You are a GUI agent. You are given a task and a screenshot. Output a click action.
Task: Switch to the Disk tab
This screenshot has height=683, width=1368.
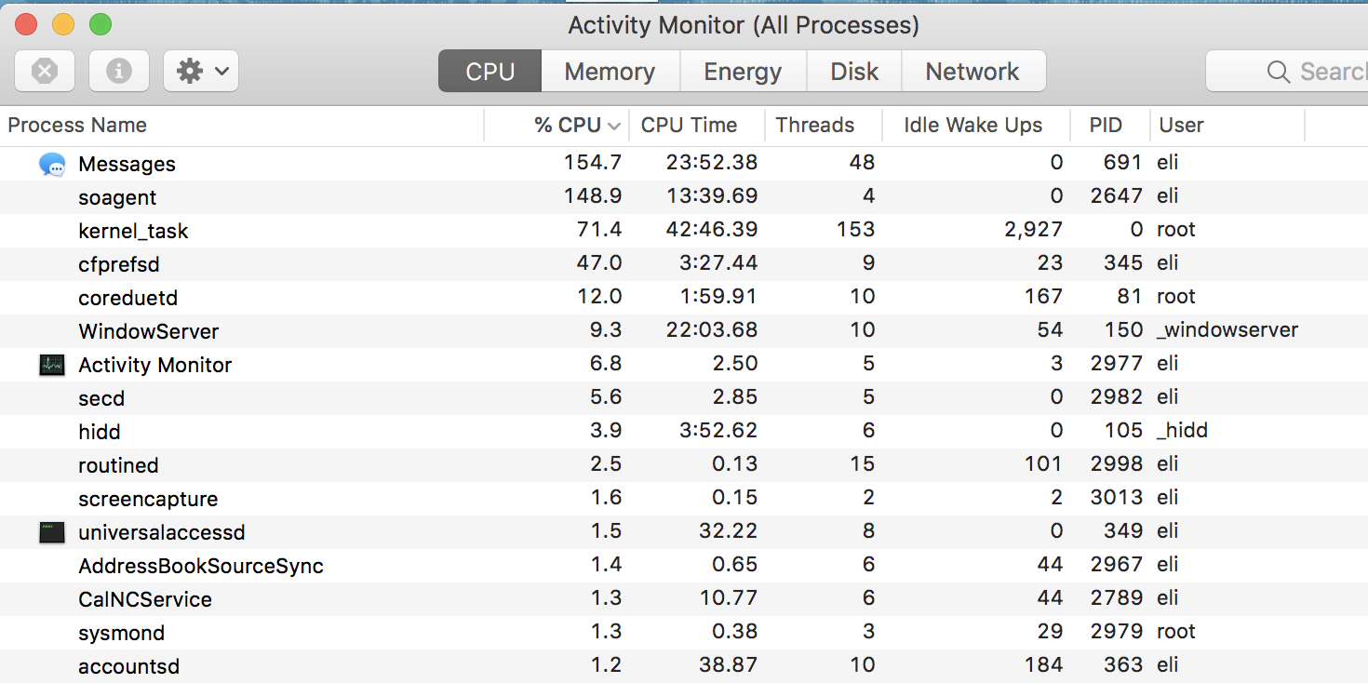click(854, 71)
